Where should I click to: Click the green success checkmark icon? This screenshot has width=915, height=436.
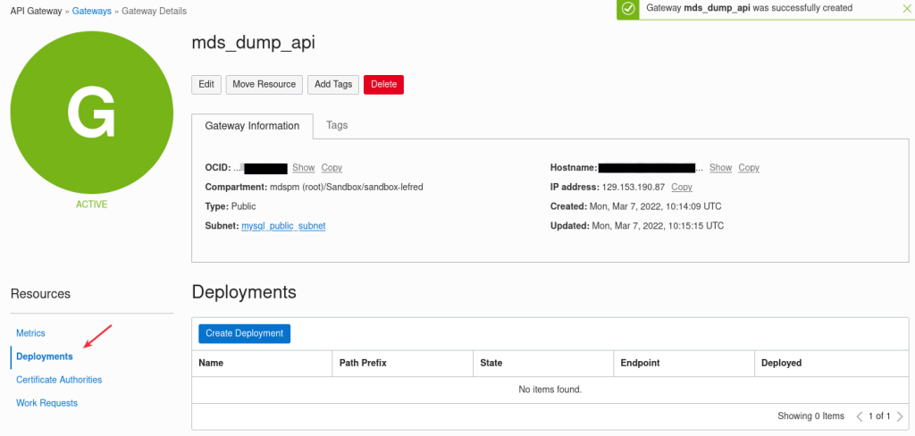628,9
